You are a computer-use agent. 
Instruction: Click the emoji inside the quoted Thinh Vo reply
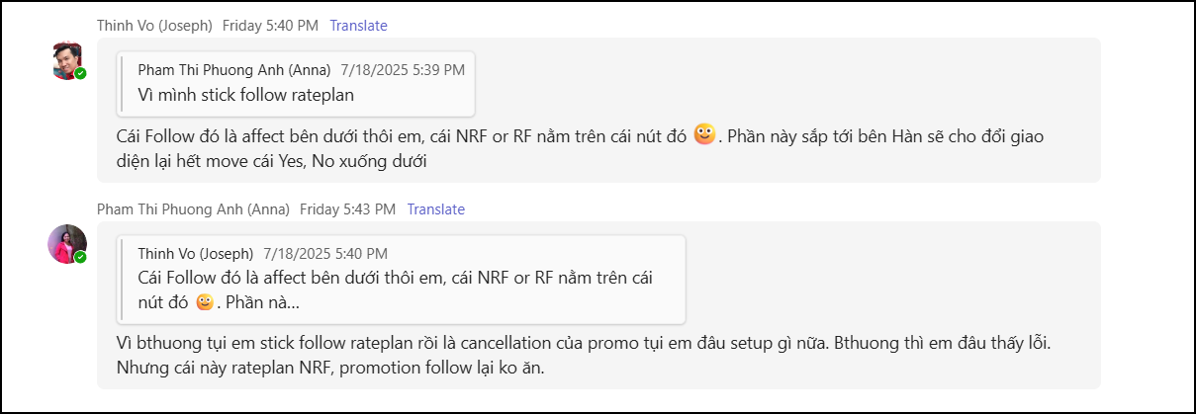pyautogui.click(x=205, y=302)
